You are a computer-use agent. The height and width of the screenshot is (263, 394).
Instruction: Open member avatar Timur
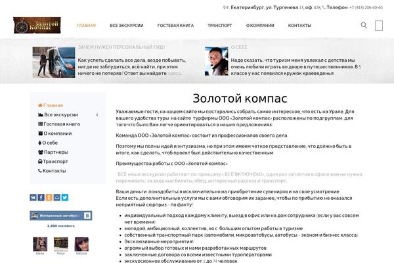pyautogui.click(x=61, y=244)
